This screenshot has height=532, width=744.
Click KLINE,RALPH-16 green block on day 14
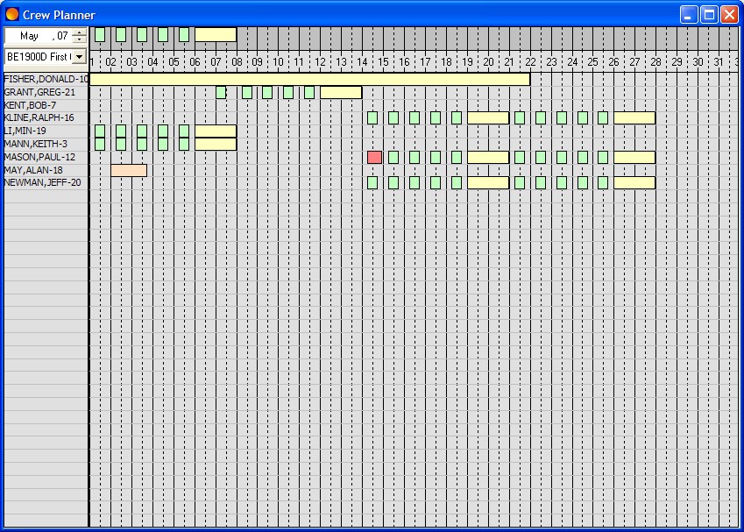coord(372,117)
